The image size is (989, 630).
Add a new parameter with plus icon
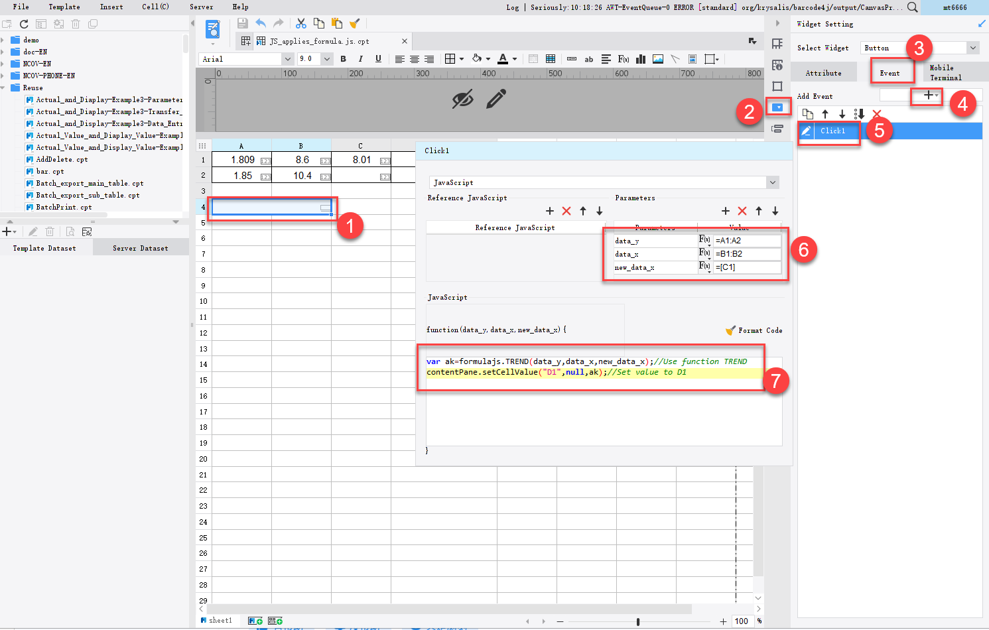(726, 211)
